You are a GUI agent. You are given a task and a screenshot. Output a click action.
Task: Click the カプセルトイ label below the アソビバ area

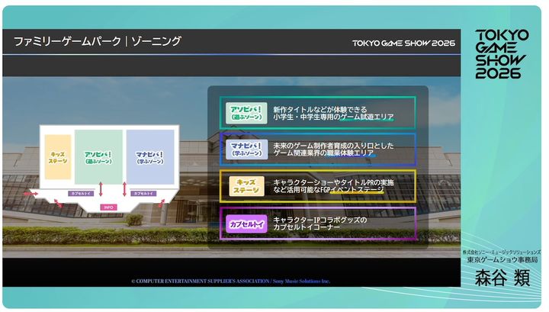81,193
